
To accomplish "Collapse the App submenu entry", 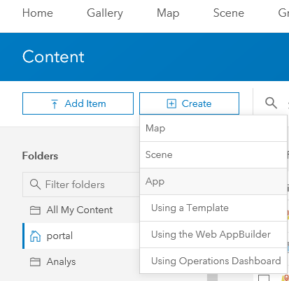I will (x=213, y=181).
